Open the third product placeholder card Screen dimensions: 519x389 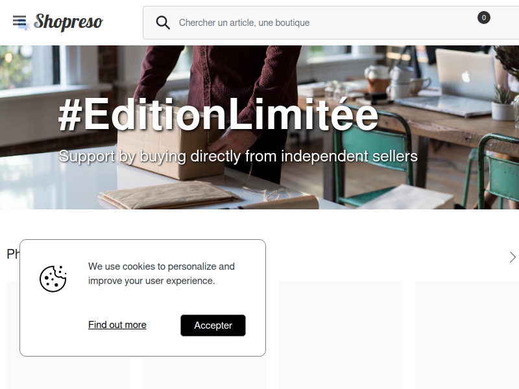[340, 335]
